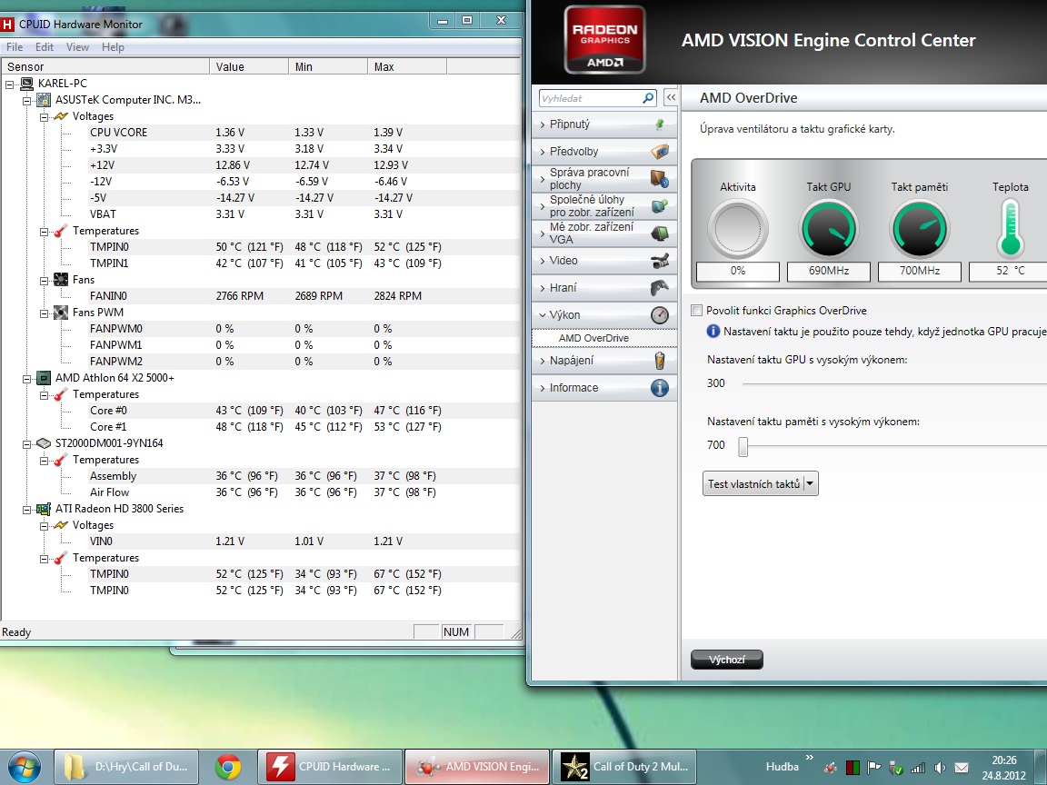
Task: Open the View menu in Hardware Monitor
Action: [x=77, y=46]
